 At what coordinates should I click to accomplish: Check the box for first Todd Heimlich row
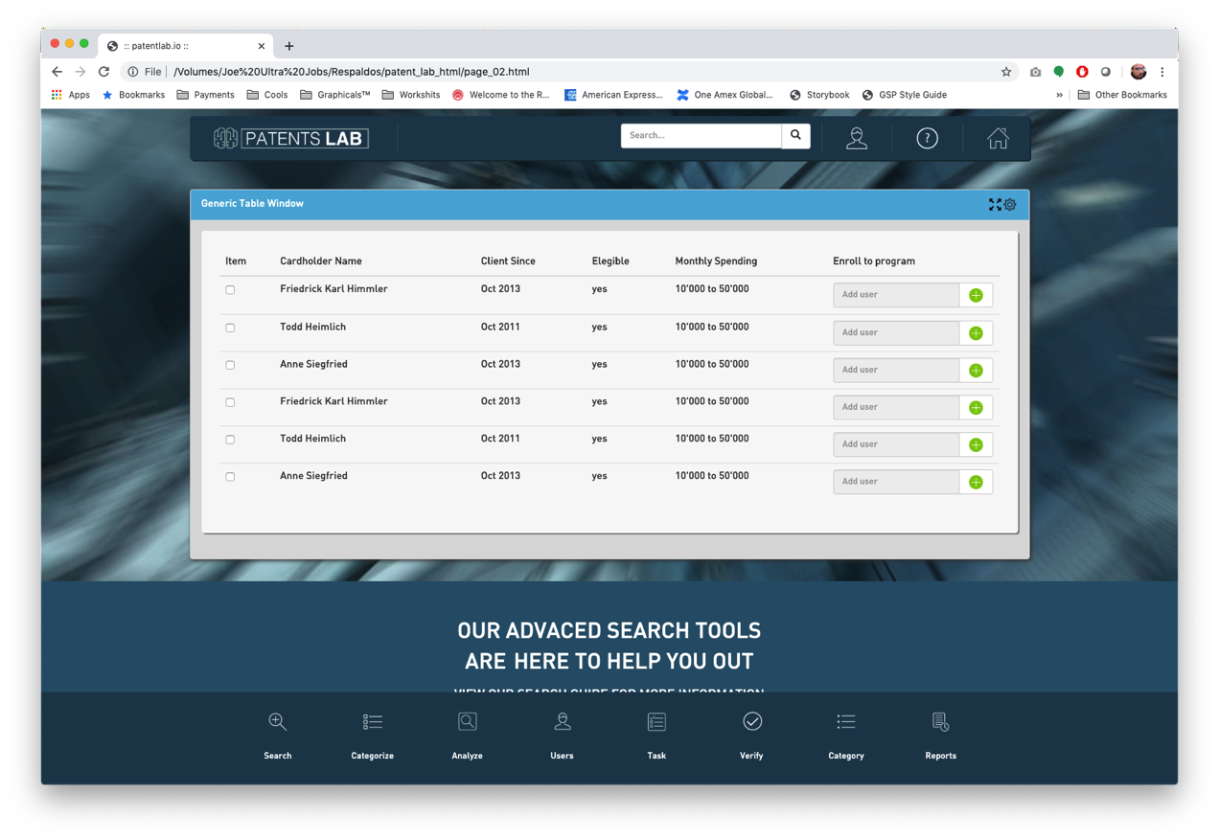230,328
